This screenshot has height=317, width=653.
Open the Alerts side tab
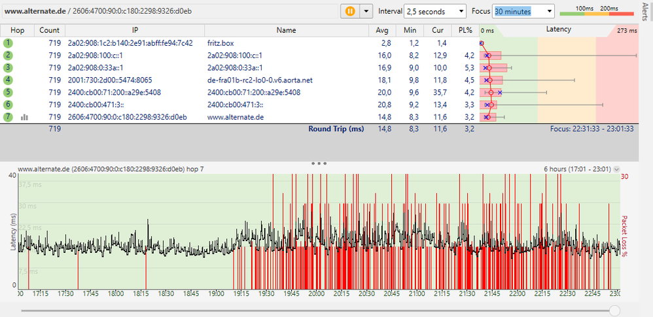646,13
